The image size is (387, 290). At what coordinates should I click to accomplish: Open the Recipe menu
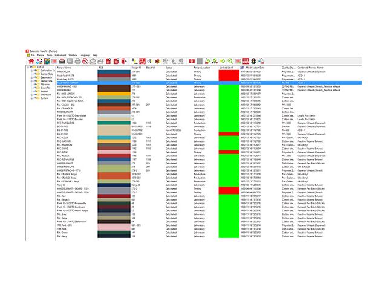tap(41, 54)
